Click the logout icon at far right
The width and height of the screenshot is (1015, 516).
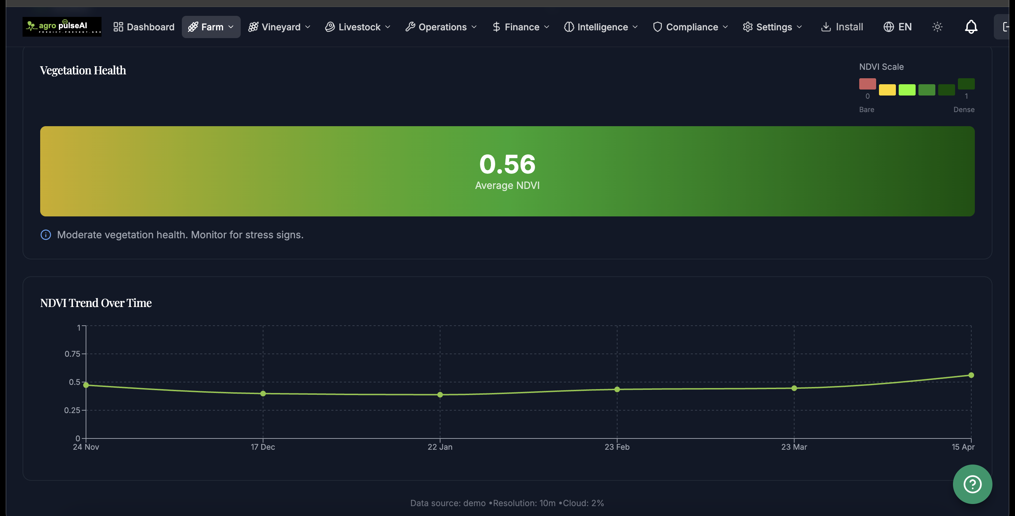[x=1006, y=27]
